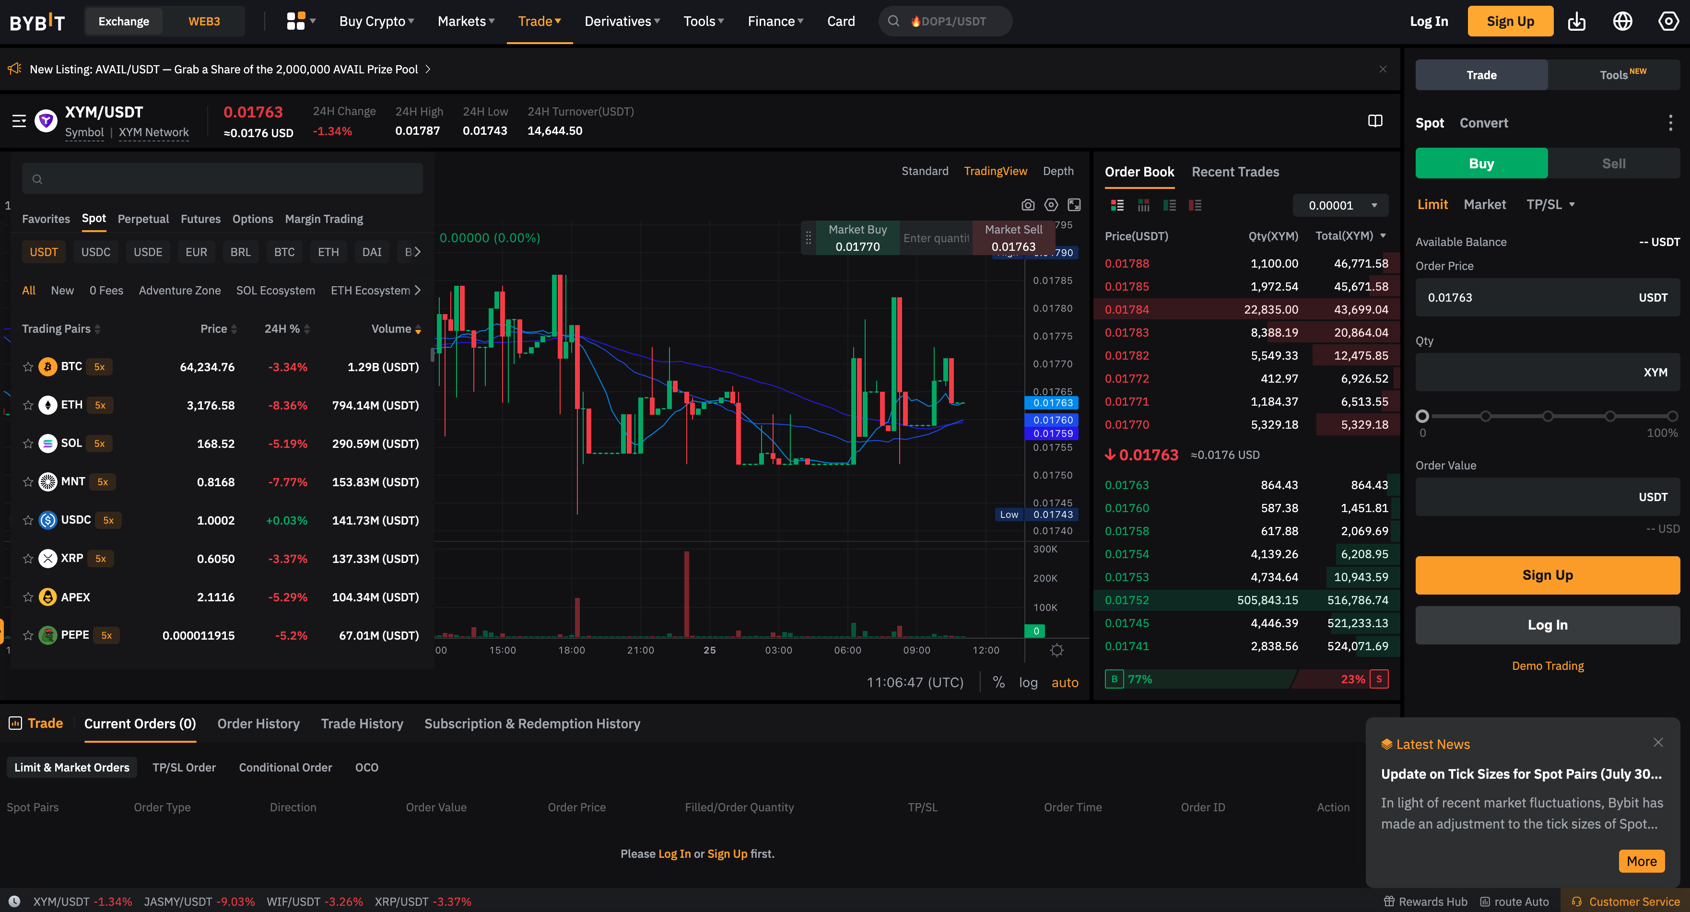The image size is (1690, 912).
Task: Expand the chart to fullscreen
Action: (x=1074, y=205)
